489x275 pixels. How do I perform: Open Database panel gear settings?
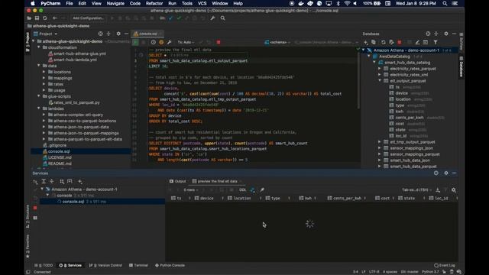446,34
